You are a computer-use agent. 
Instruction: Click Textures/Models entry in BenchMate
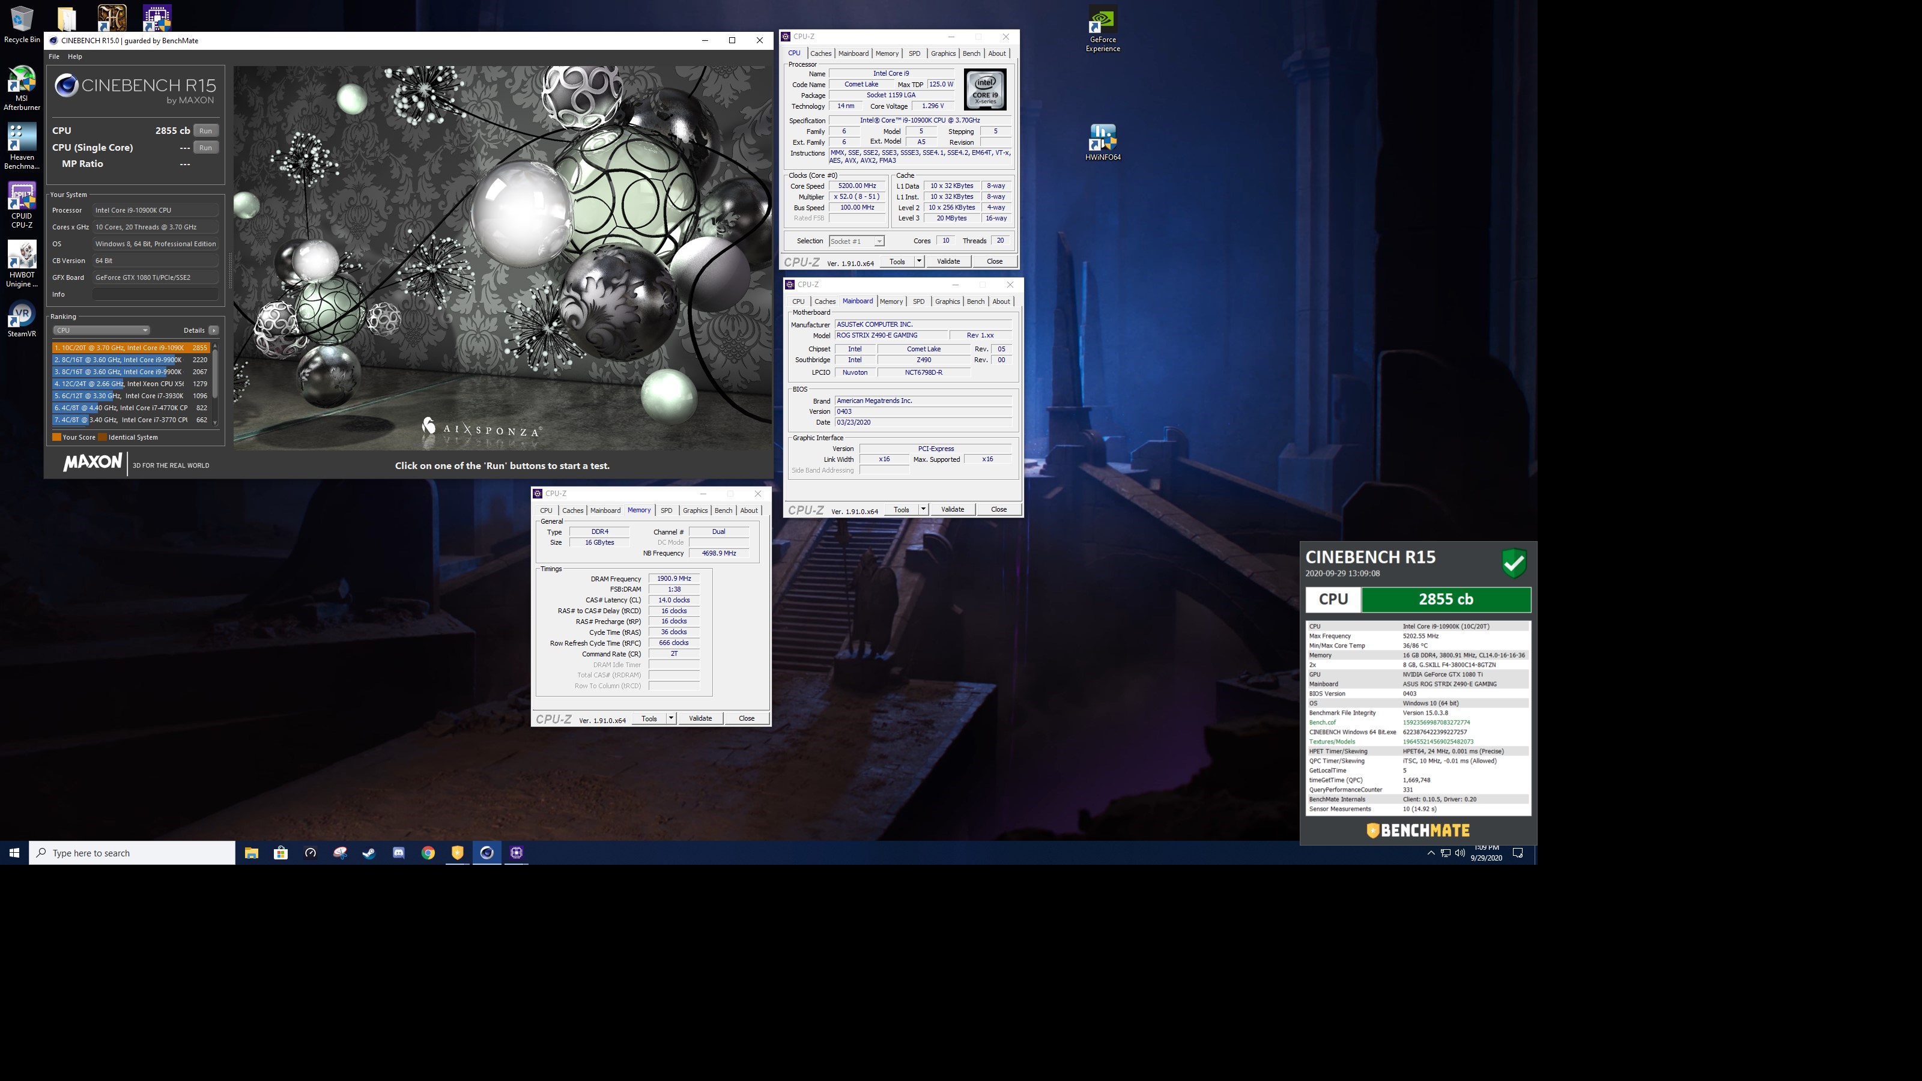tap(1418, 742)
